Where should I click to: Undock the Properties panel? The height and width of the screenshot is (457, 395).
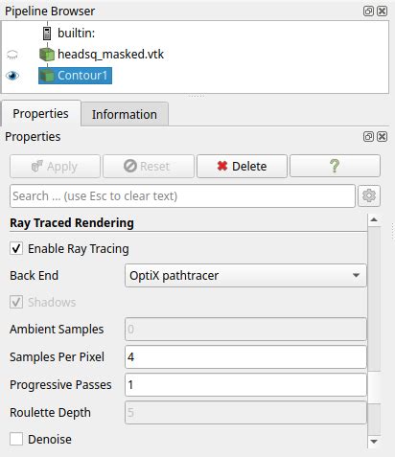[x=368, y=137]
